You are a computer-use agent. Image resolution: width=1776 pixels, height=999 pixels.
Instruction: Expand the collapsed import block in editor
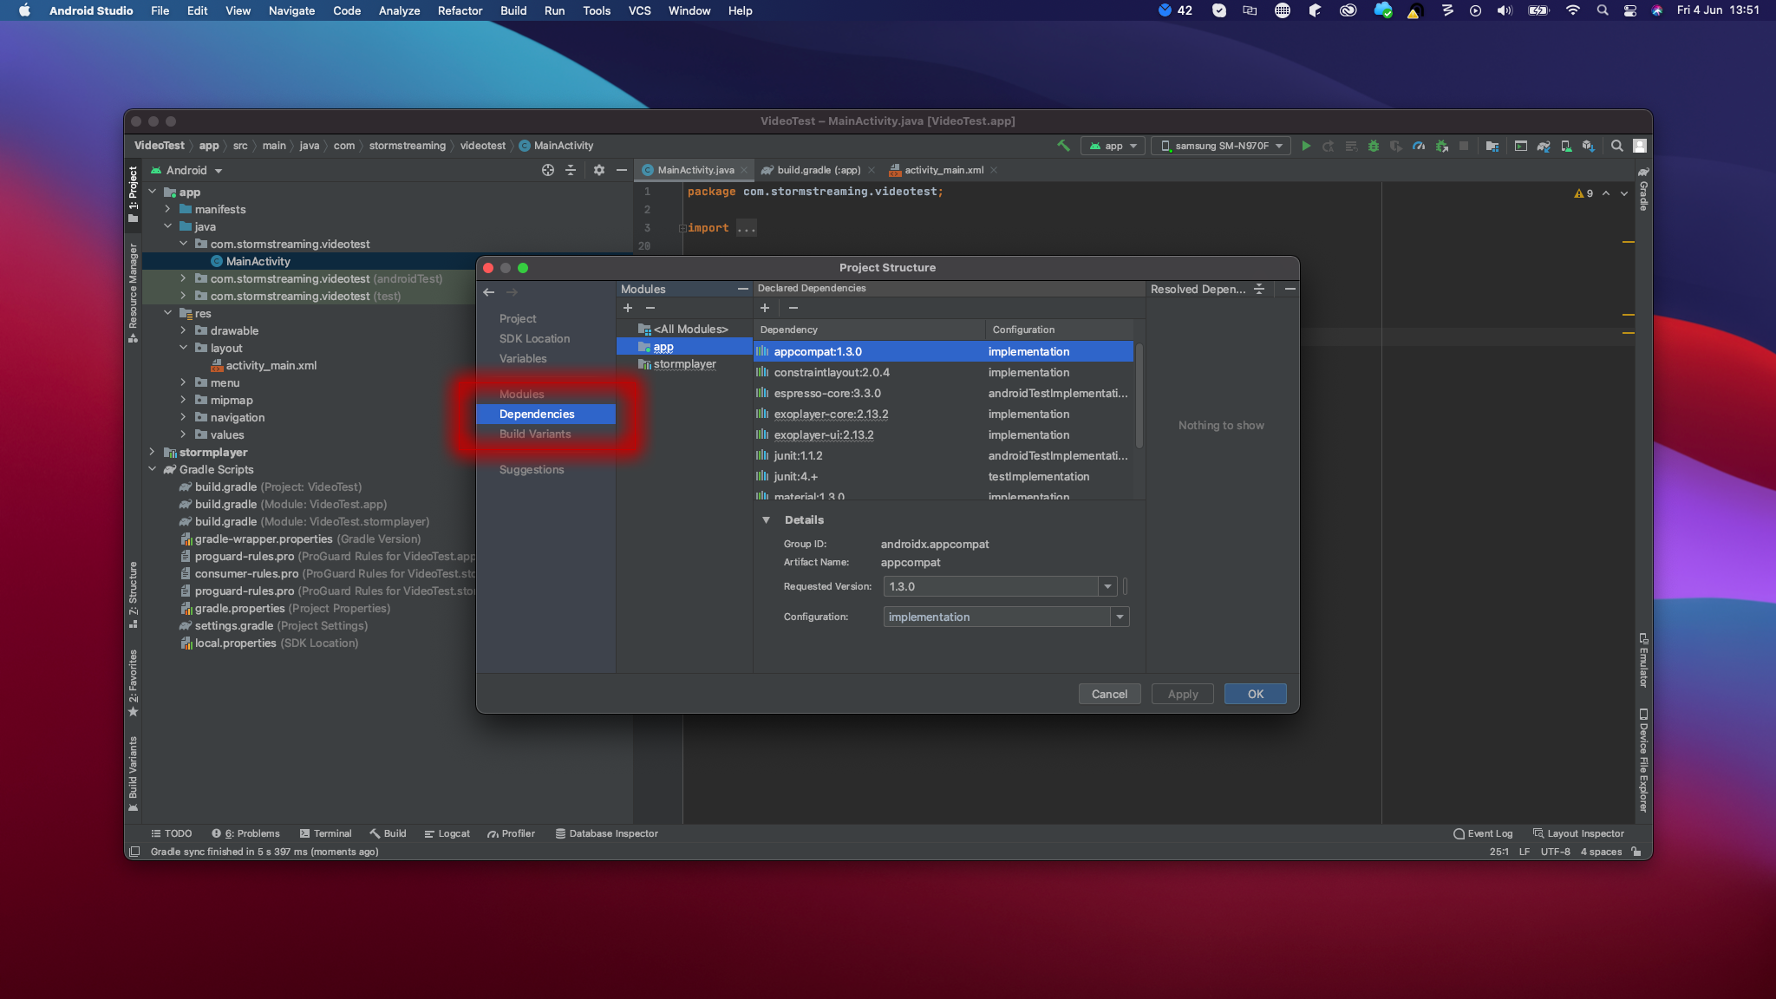(x=682, y=228)
